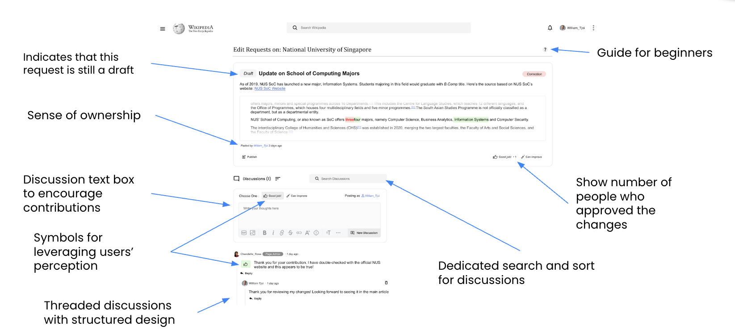Apply strikethrough in the discussion editor
This screenshot has width=735, height=334.
290,233
